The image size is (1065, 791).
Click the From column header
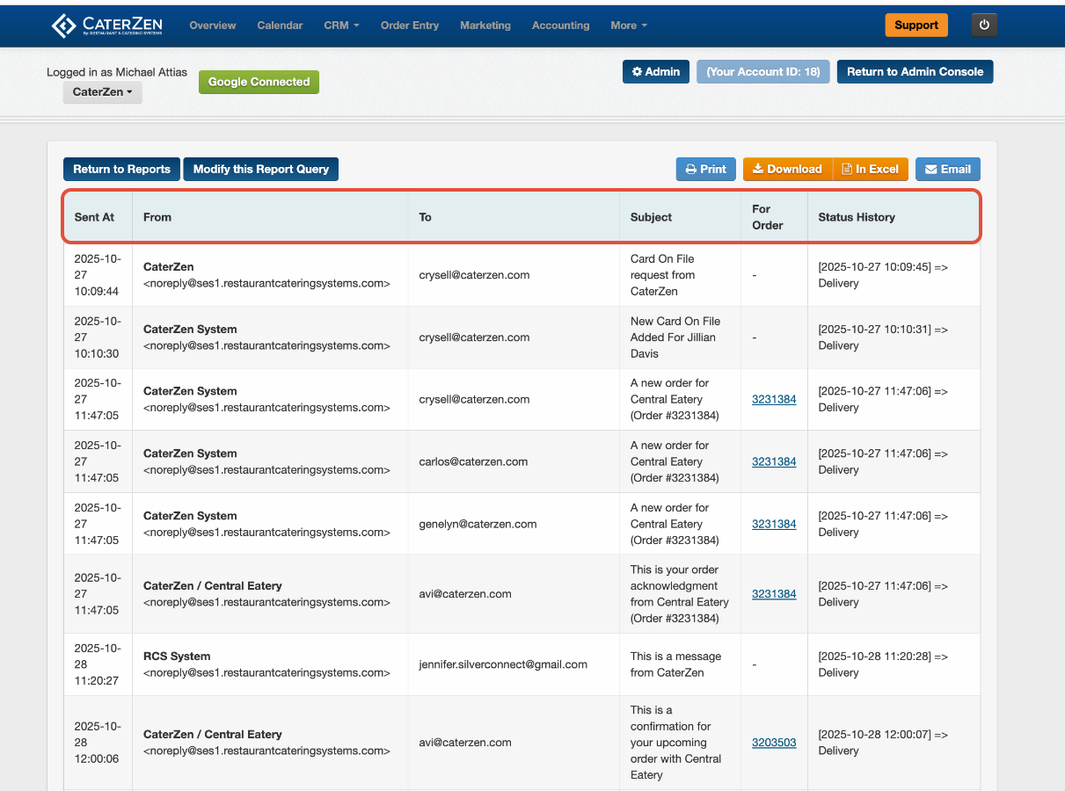tap(270, 217)
